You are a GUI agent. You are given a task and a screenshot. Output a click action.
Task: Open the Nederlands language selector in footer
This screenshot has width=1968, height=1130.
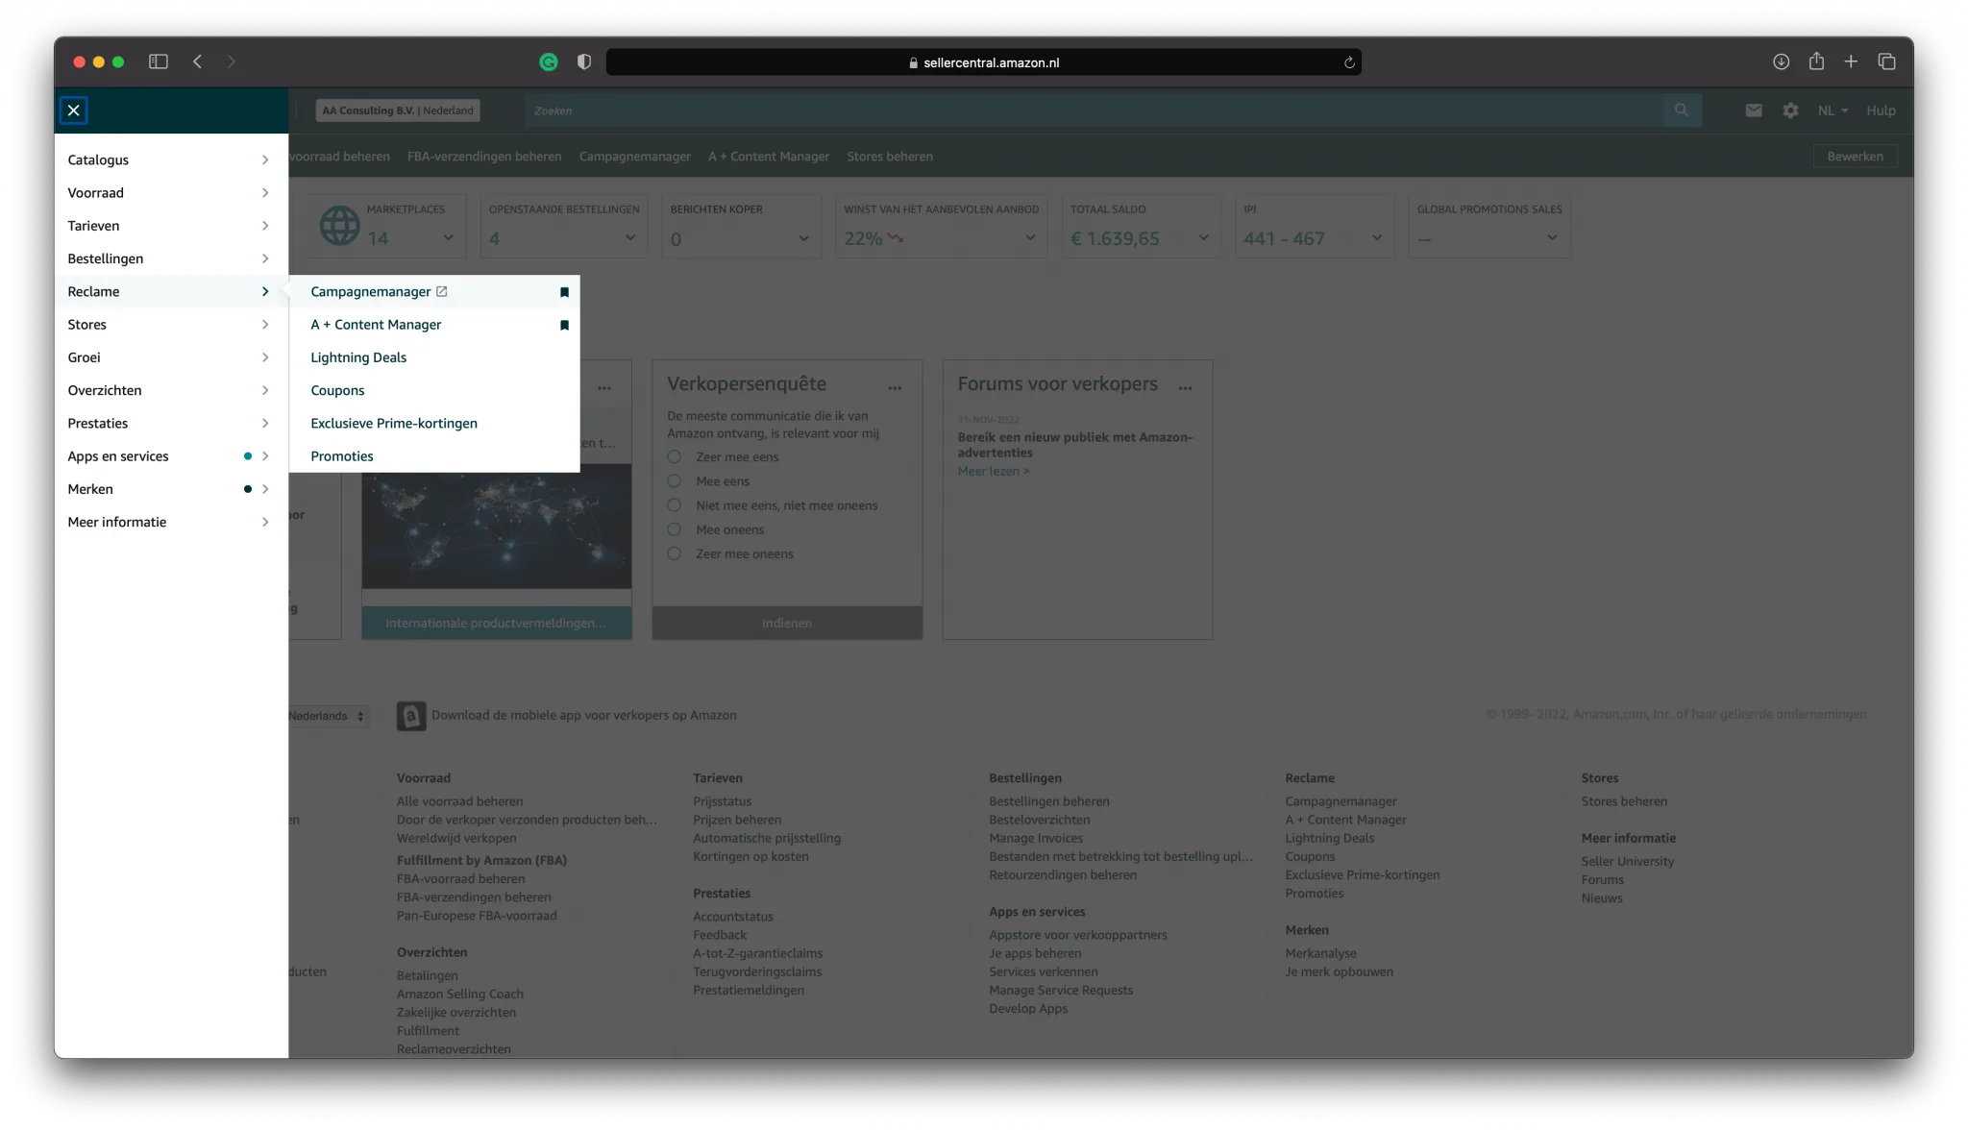pyautogui.click(x=327, y=716)
